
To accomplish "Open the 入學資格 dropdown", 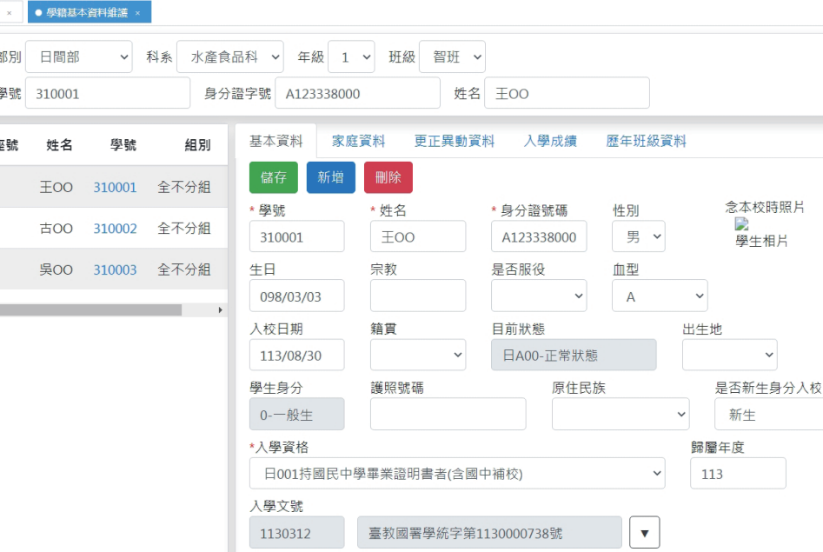I will click(457, 474).
